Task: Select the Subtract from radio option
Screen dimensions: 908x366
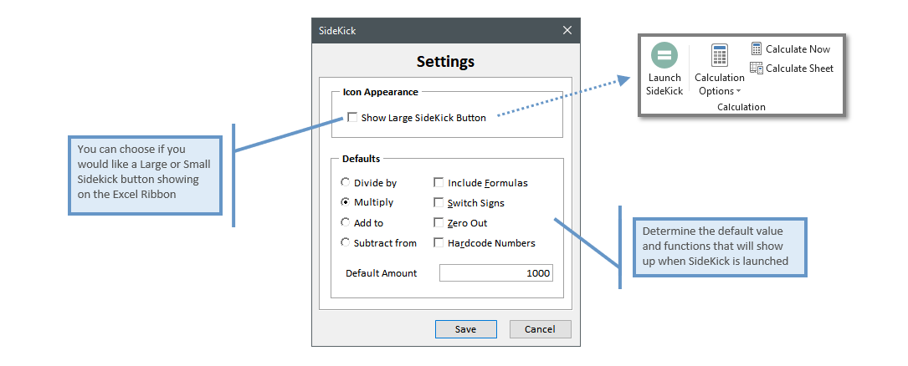Action: [x=345, y=243]
